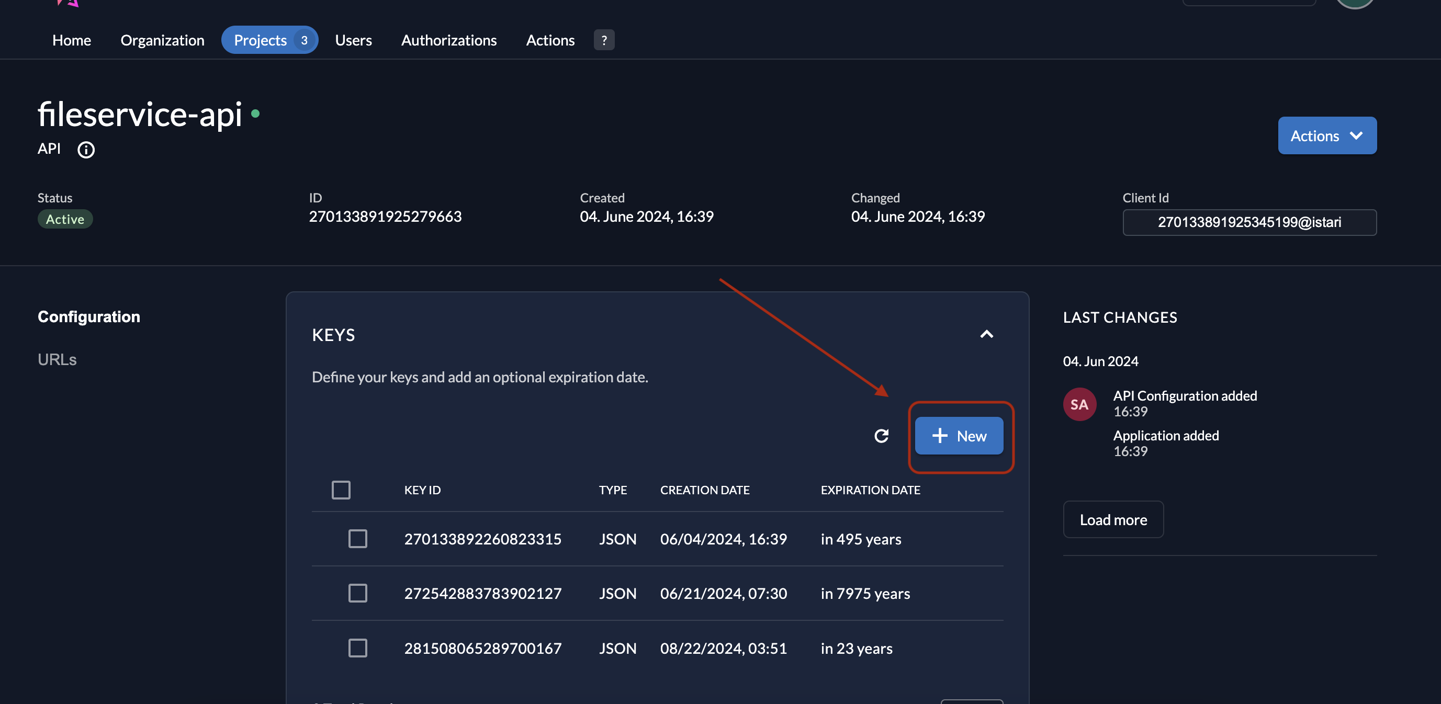Click the Client Id field
Viewport: 1441px width, 704px height.
coord(1248,223)
